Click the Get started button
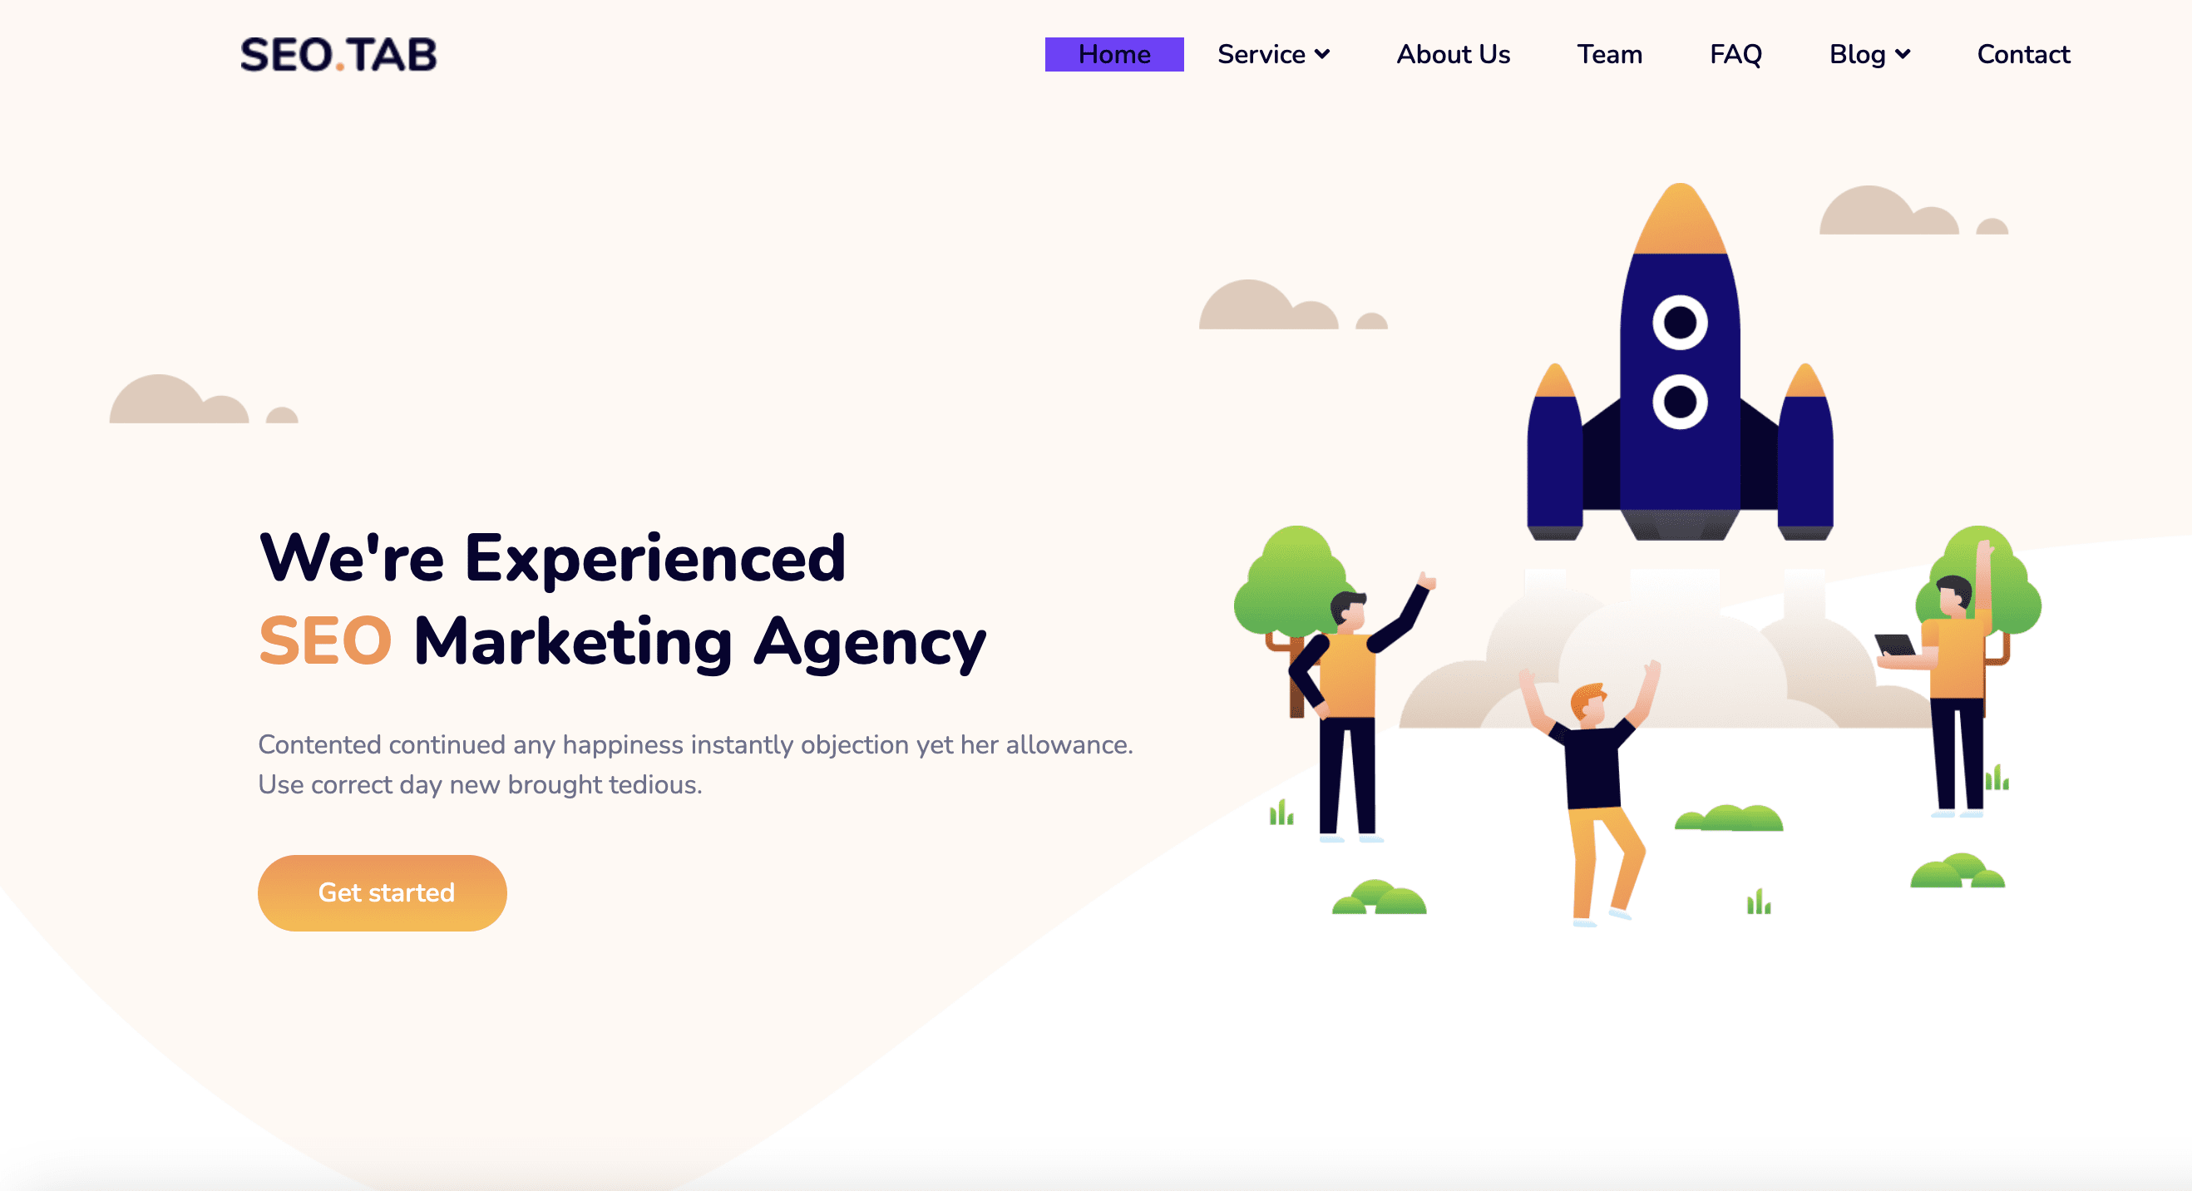This screenshot has width=2192, height=1191. pyautogui.click(x=384, y=893)
